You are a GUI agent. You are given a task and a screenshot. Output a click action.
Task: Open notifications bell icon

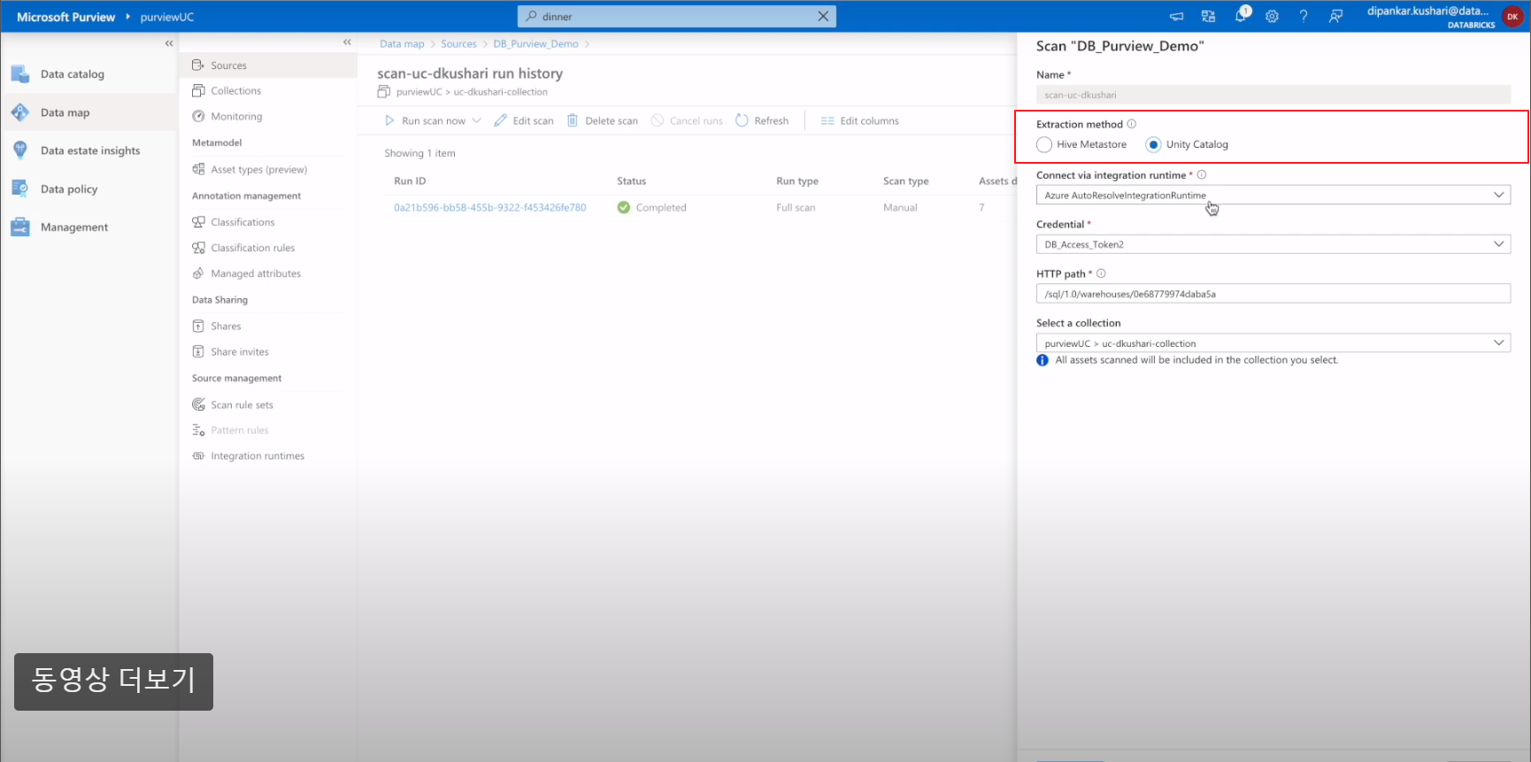pyautogui.click(x=1241, y=15)
